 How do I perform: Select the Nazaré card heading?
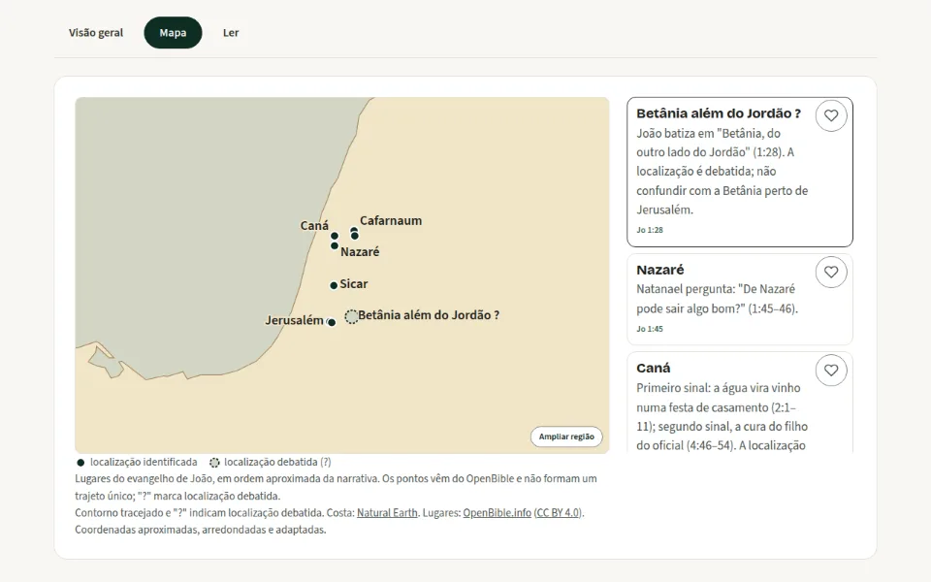660,270
